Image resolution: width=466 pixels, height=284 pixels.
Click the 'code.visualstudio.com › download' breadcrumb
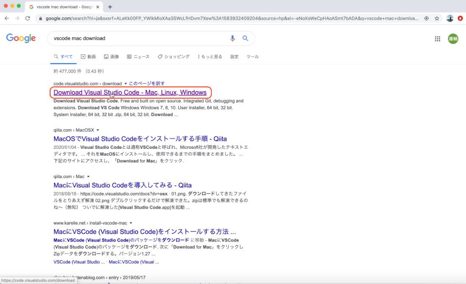[88, 84]
